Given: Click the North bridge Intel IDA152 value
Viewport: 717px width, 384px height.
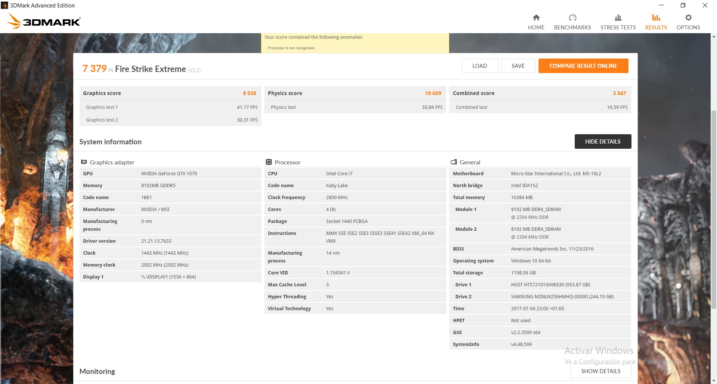Looking at the screenshot, I should [x=524, y=185].
